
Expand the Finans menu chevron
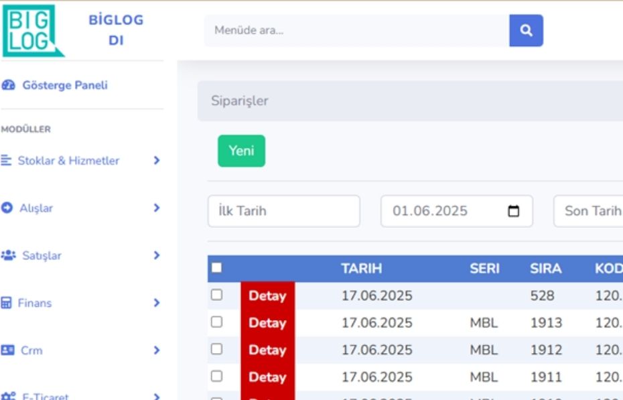(x=156, y=304)
